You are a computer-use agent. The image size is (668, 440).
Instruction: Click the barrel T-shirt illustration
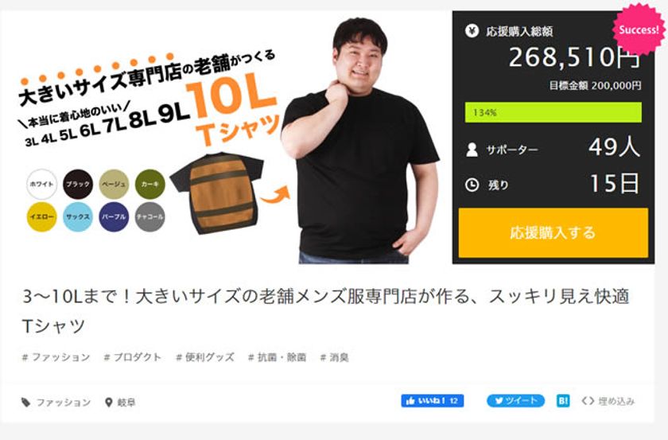217,193
